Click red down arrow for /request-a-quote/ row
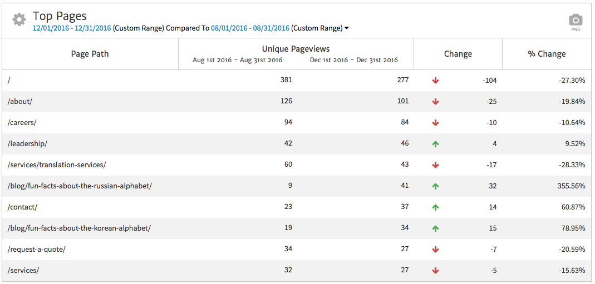This screenshot has width=595, height=284. pos(435,250)
